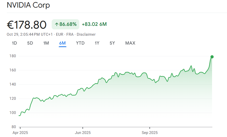This screenshot has width=227, height=137.
Task: Select the 5Y time range
Action: [112, 43]
